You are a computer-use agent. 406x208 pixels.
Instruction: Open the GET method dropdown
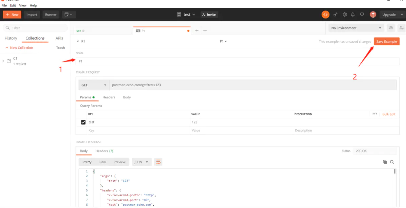click(x=94, y=85)
